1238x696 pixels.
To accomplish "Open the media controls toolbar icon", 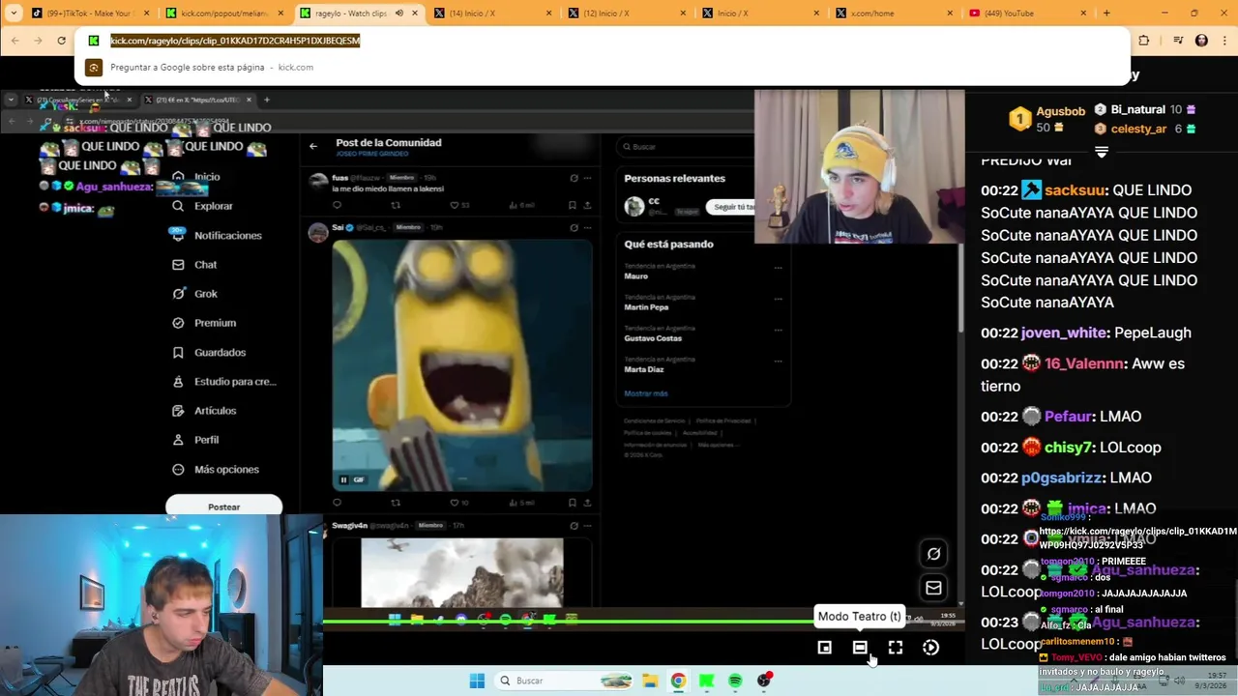I will (x=1178, y=41).
